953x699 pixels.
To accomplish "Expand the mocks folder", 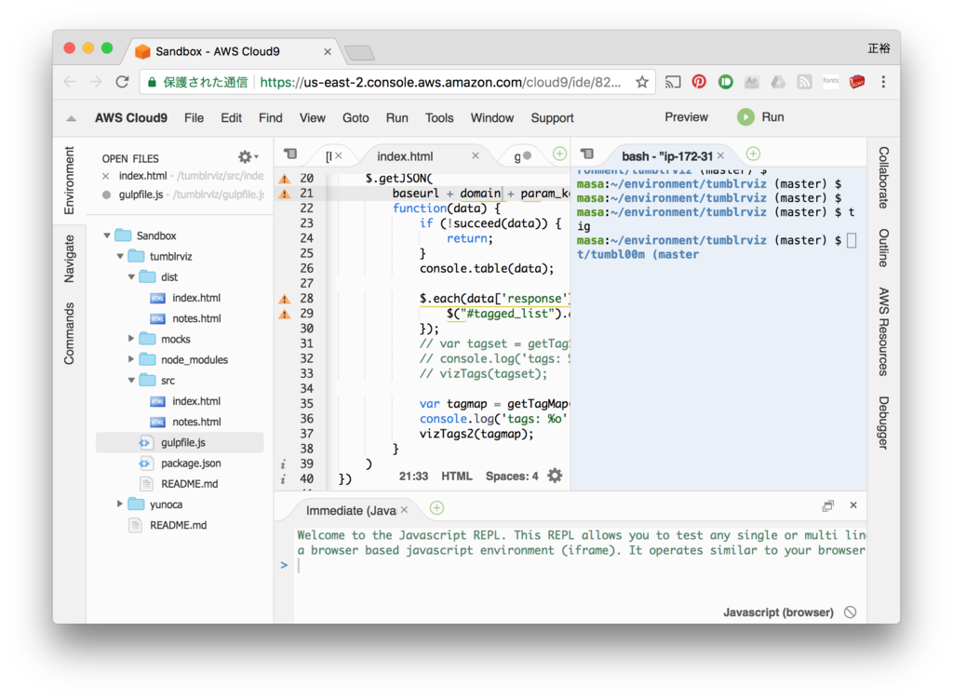I will click(x=131, y=339).
